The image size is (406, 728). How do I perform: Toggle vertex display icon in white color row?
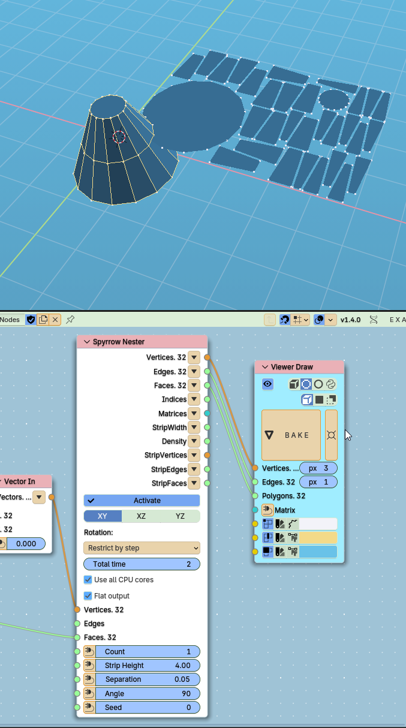(267, 524)
